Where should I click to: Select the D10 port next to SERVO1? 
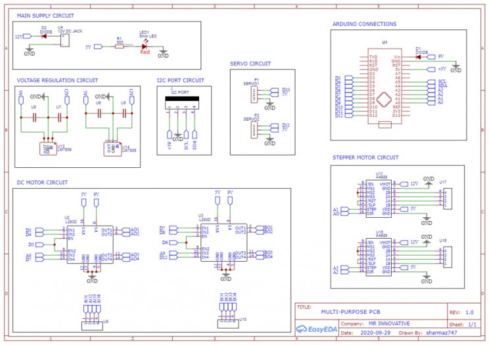[275, 91]
